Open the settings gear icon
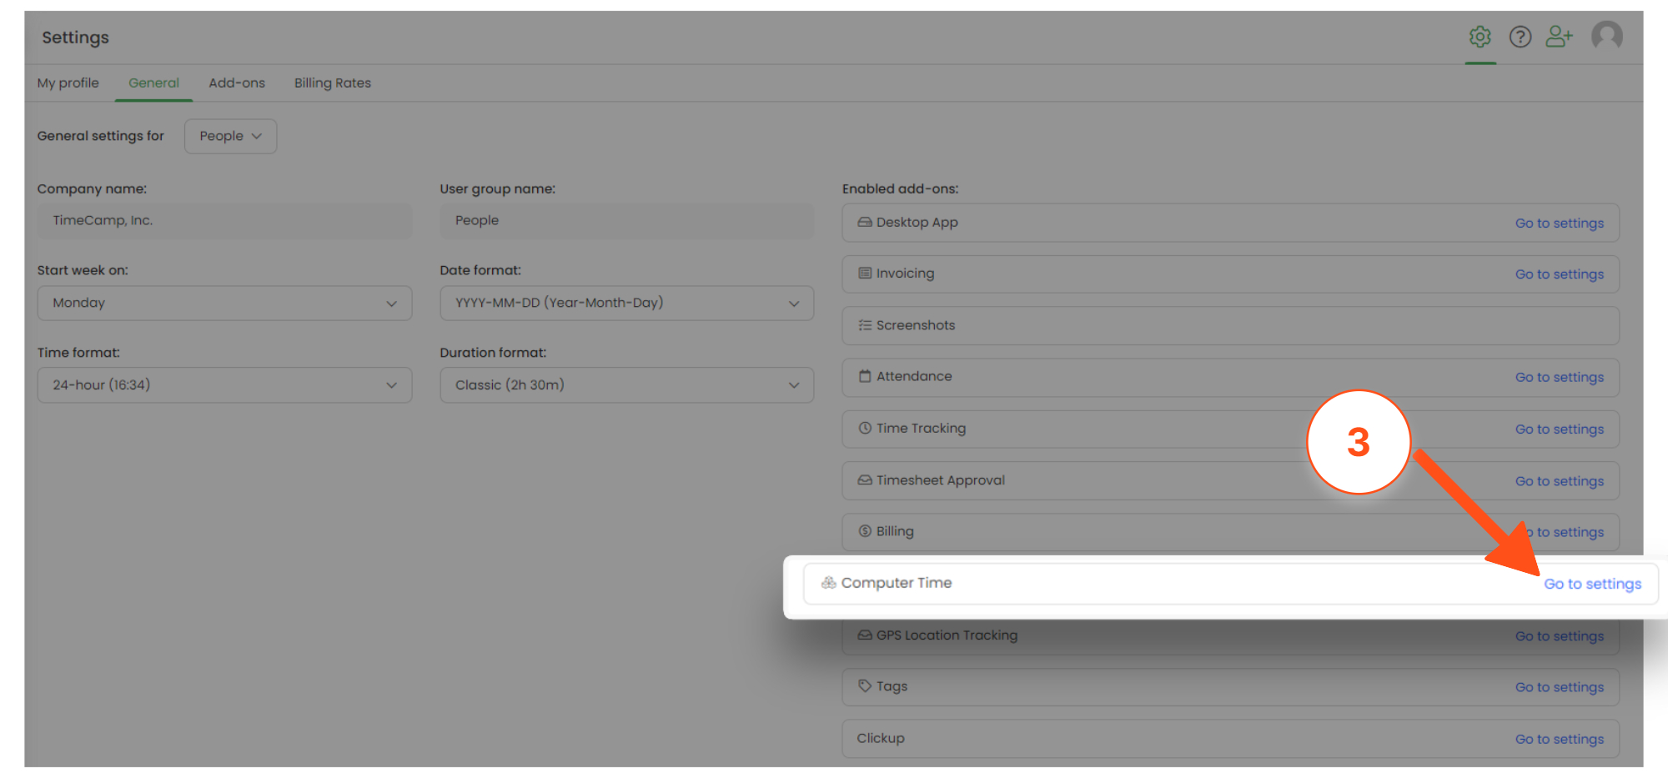 (1480, 37)
